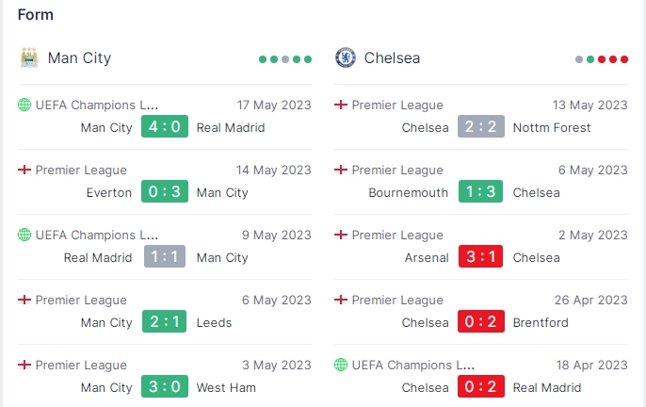
Task: Open the Brentford team link in 0:2 match
Action: tap(541, 322)
